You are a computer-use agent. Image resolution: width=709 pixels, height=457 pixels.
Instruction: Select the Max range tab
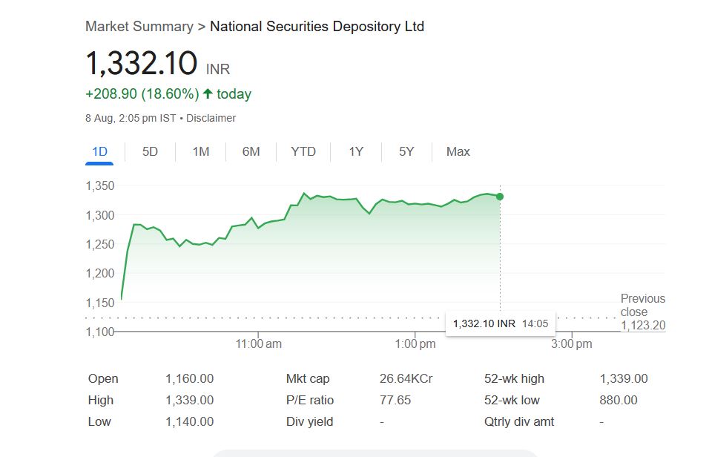(458, 152)
